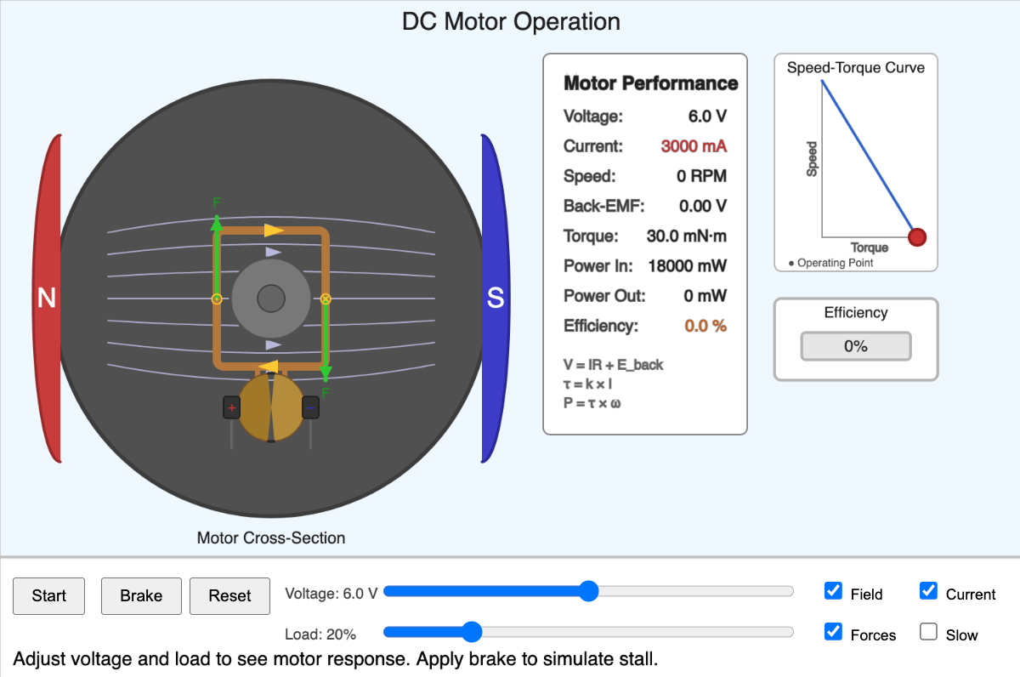The width and height of the screenshot is (1020, 677).
Task: Click the blue S pole magnet
Action: (x=495, y=298)
